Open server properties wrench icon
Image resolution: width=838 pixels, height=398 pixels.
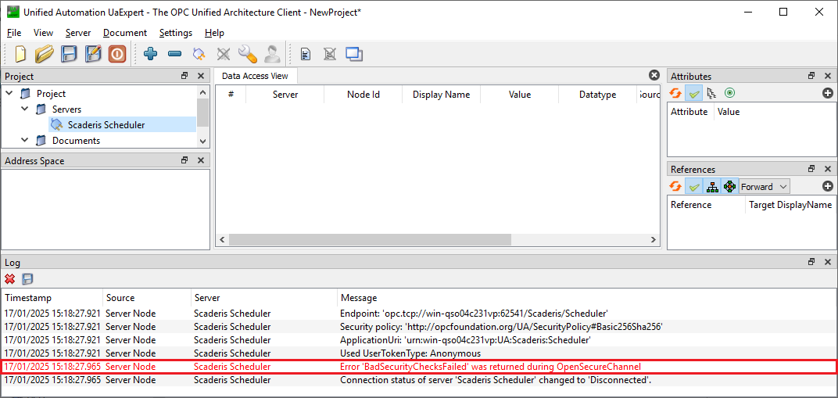(x=247, y=54)
